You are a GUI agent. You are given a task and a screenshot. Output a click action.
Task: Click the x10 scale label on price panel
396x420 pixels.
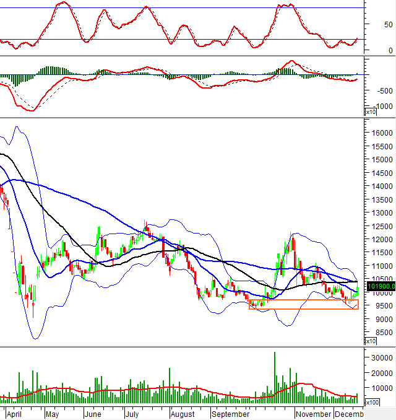[x=371, y=341]
